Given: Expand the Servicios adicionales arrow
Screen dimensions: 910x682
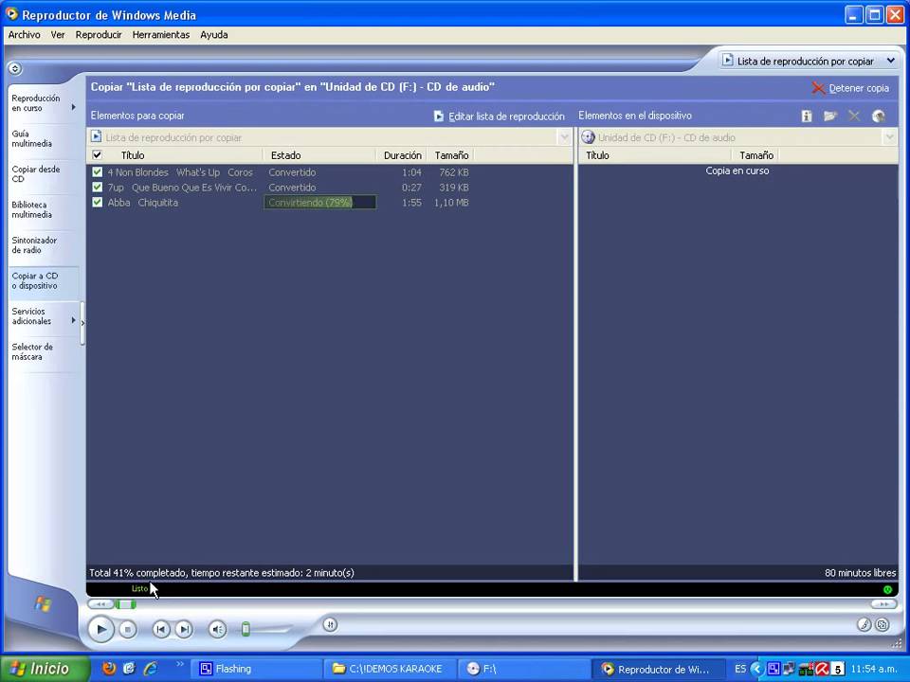Looking at the screenshot, I should coord(74,319).
